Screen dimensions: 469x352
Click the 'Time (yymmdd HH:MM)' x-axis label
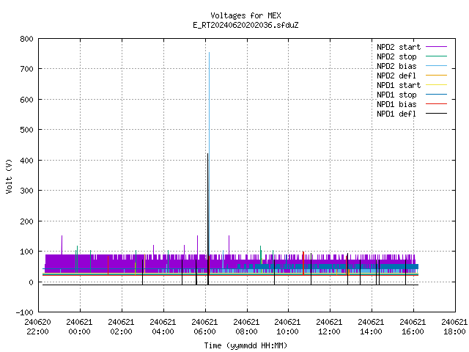coord(245,345)
